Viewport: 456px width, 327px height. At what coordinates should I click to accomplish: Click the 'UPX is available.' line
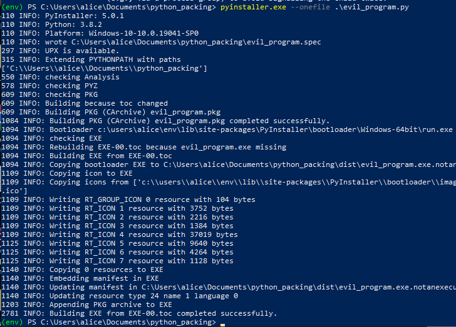(x=60, y=51)
